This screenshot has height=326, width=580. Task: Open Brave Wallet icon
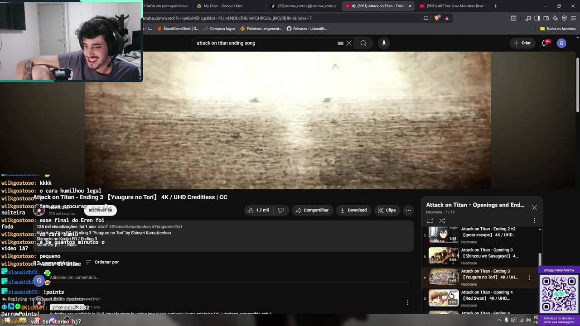click(x=546, y=18)
